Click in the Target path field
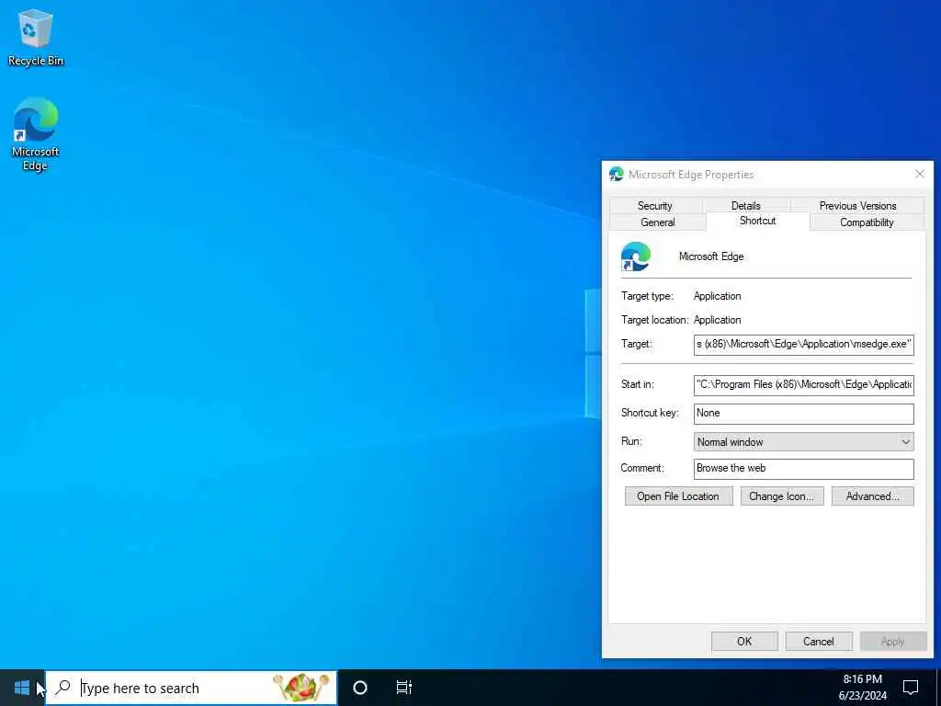The width and height of the screenshot is (941, 706). [803, 345]
